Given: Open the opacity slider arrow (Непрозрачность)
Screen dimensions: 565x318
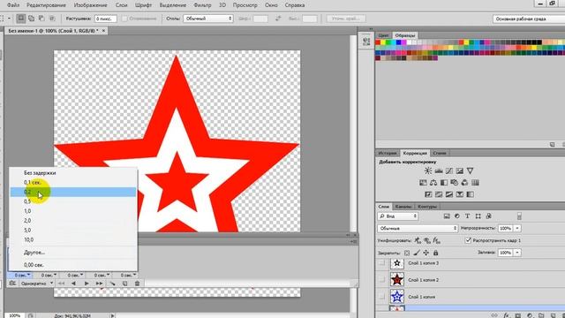Looking at the screenshot, I should pos(517,228).
